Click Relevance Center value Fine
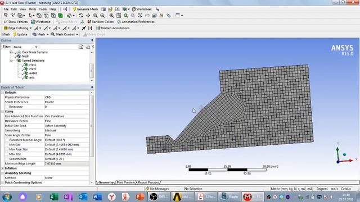 (x=66, y=121)
